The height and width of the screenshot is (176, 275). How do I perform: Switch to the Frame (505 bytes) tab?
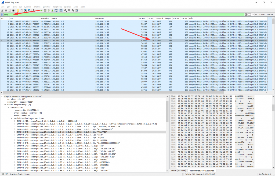pos(178,171)
